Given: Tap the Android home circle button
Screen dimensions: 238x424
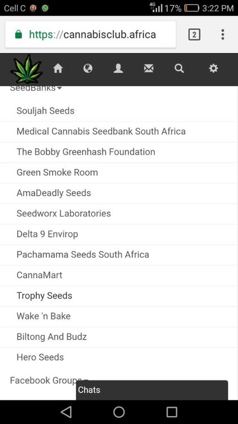Looking at the screenshot, I should tap(119, 412).
